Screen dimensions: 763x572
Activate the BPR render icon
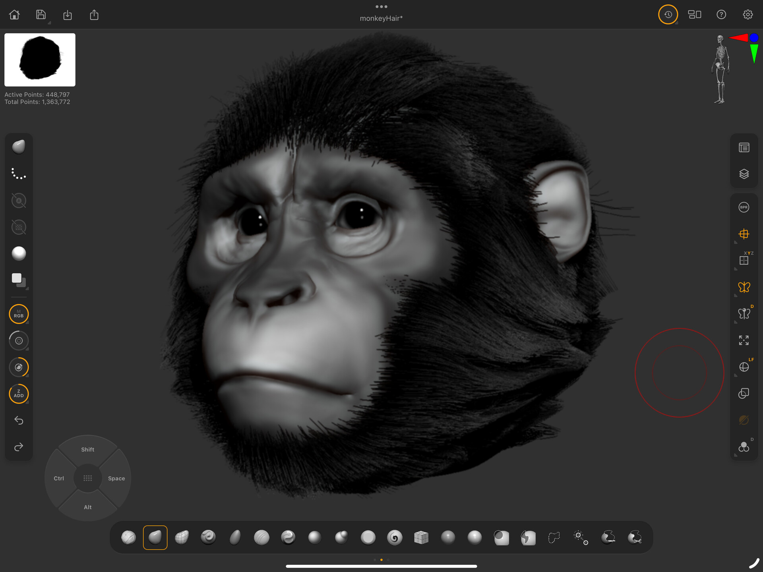coord(744,207)
